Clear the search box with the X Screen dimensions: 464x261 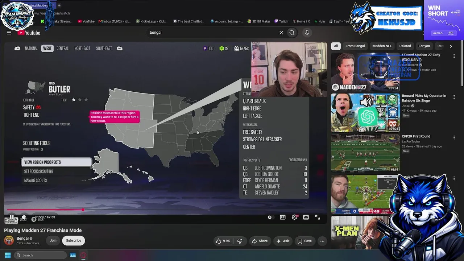point(281,33)
